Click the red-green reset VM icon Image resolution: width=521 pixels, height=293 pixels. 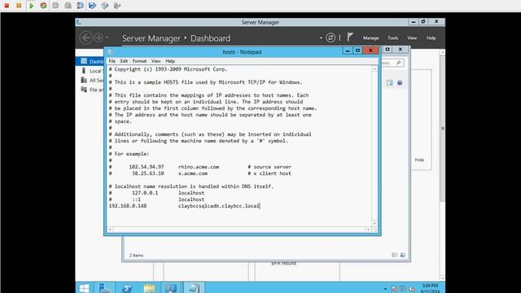click(x=43, y=6)
